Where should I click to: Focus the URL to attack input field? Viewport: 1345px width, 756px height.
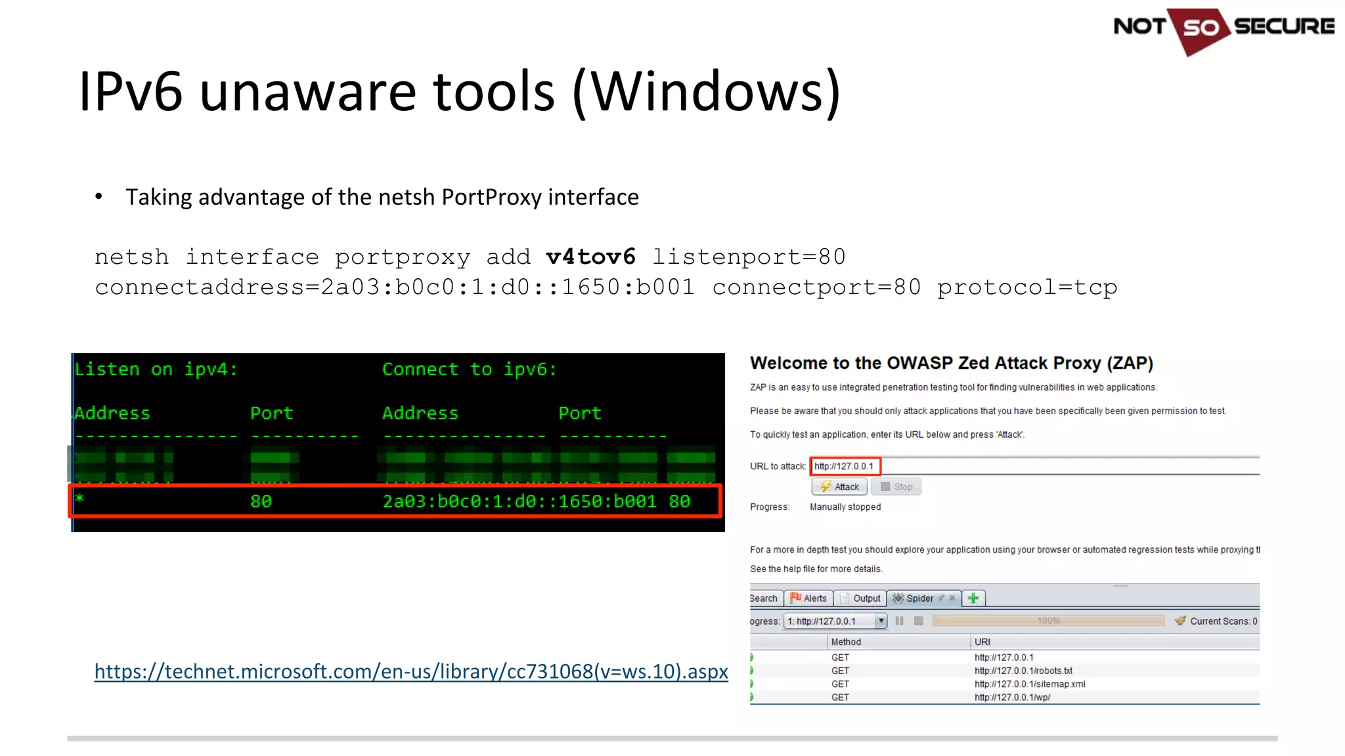pyautogui.click(x=1035, y=466)
